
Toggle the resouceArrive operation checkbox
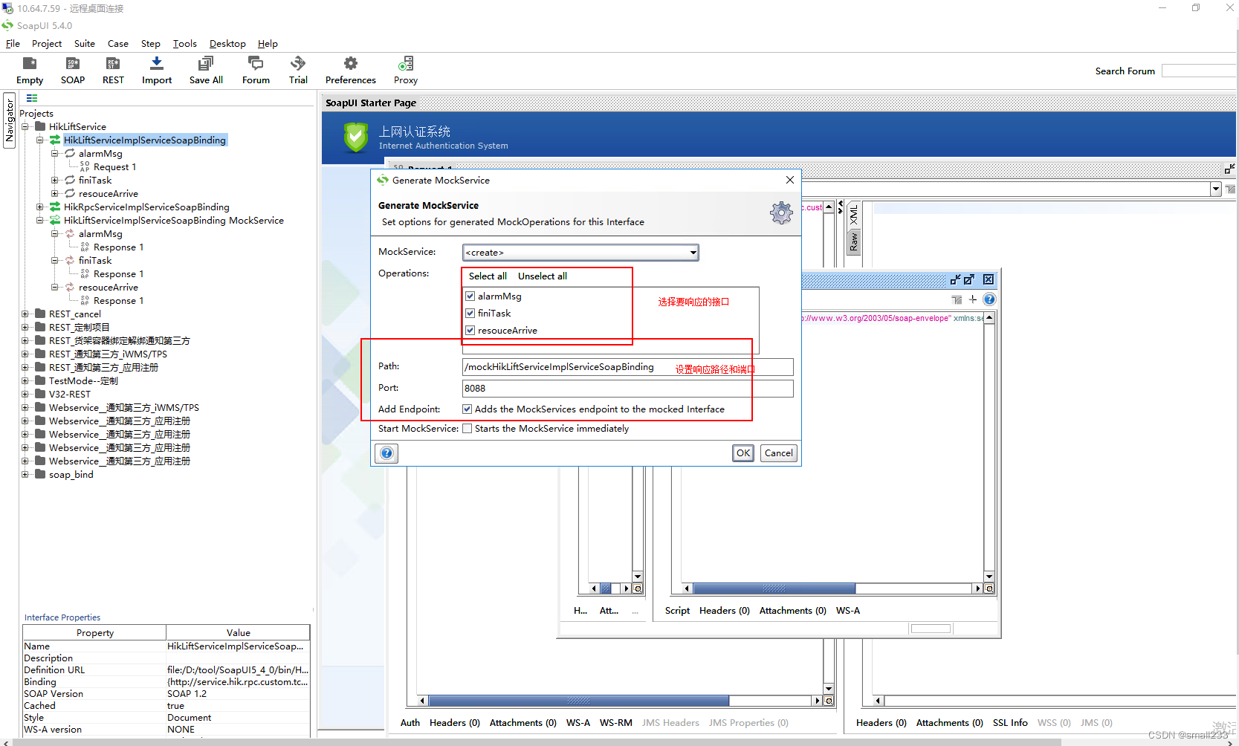click(470, 331)
